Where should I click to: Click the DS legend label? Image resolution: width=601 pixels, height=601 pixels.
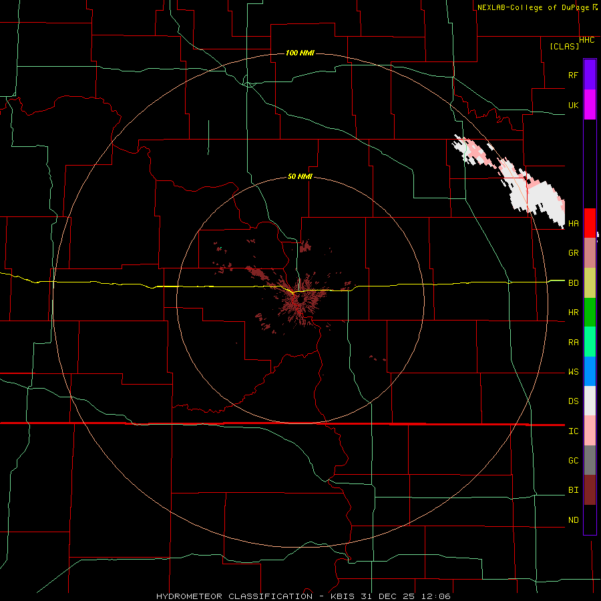point(573,401)
